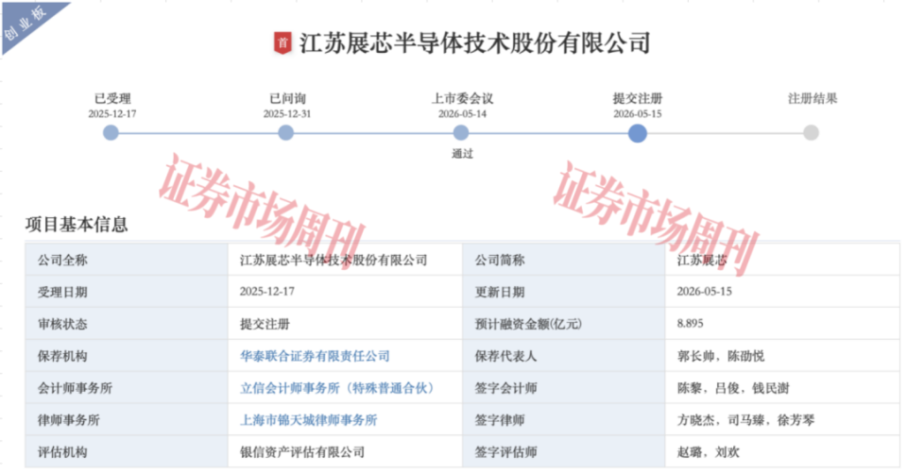Click the date 2025-12-17 under 已受理
907x473 pixels.
[x=112, y=114]
